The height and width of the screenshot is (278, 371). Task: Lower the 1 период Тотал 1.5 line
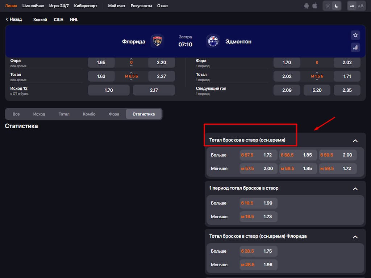pyautogui.click(x=317, y=80)
